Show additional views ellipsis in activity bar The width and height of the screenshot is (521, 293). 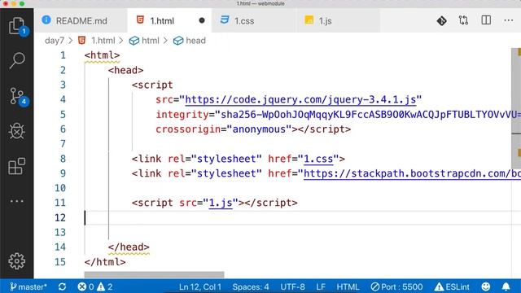point(16,201)
